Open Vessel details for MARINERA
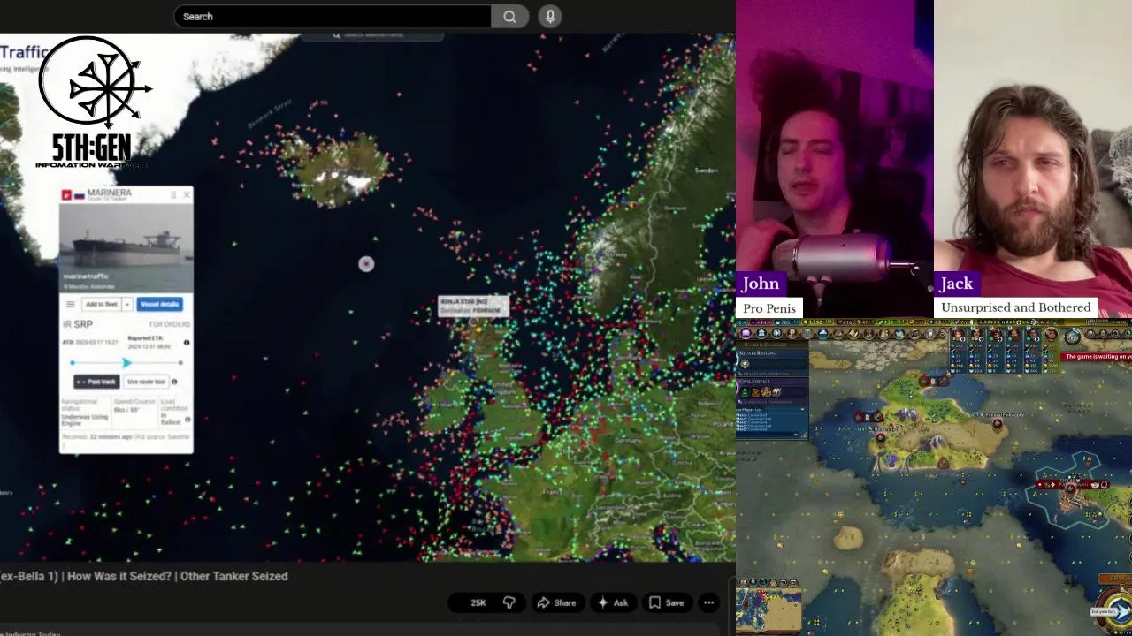 (160, 304)
